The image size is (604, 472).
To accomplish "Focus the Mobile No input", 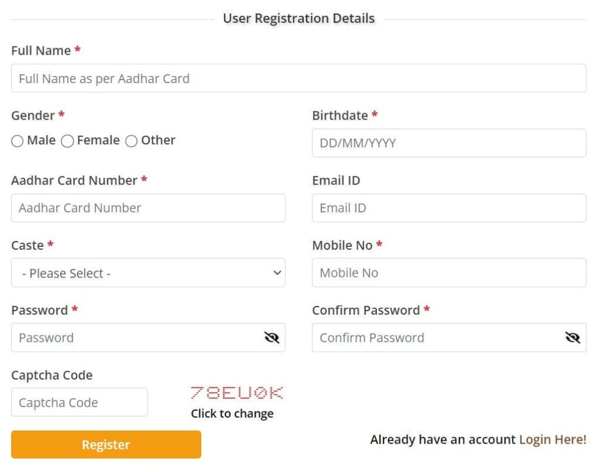I will (x=449, y=273).
